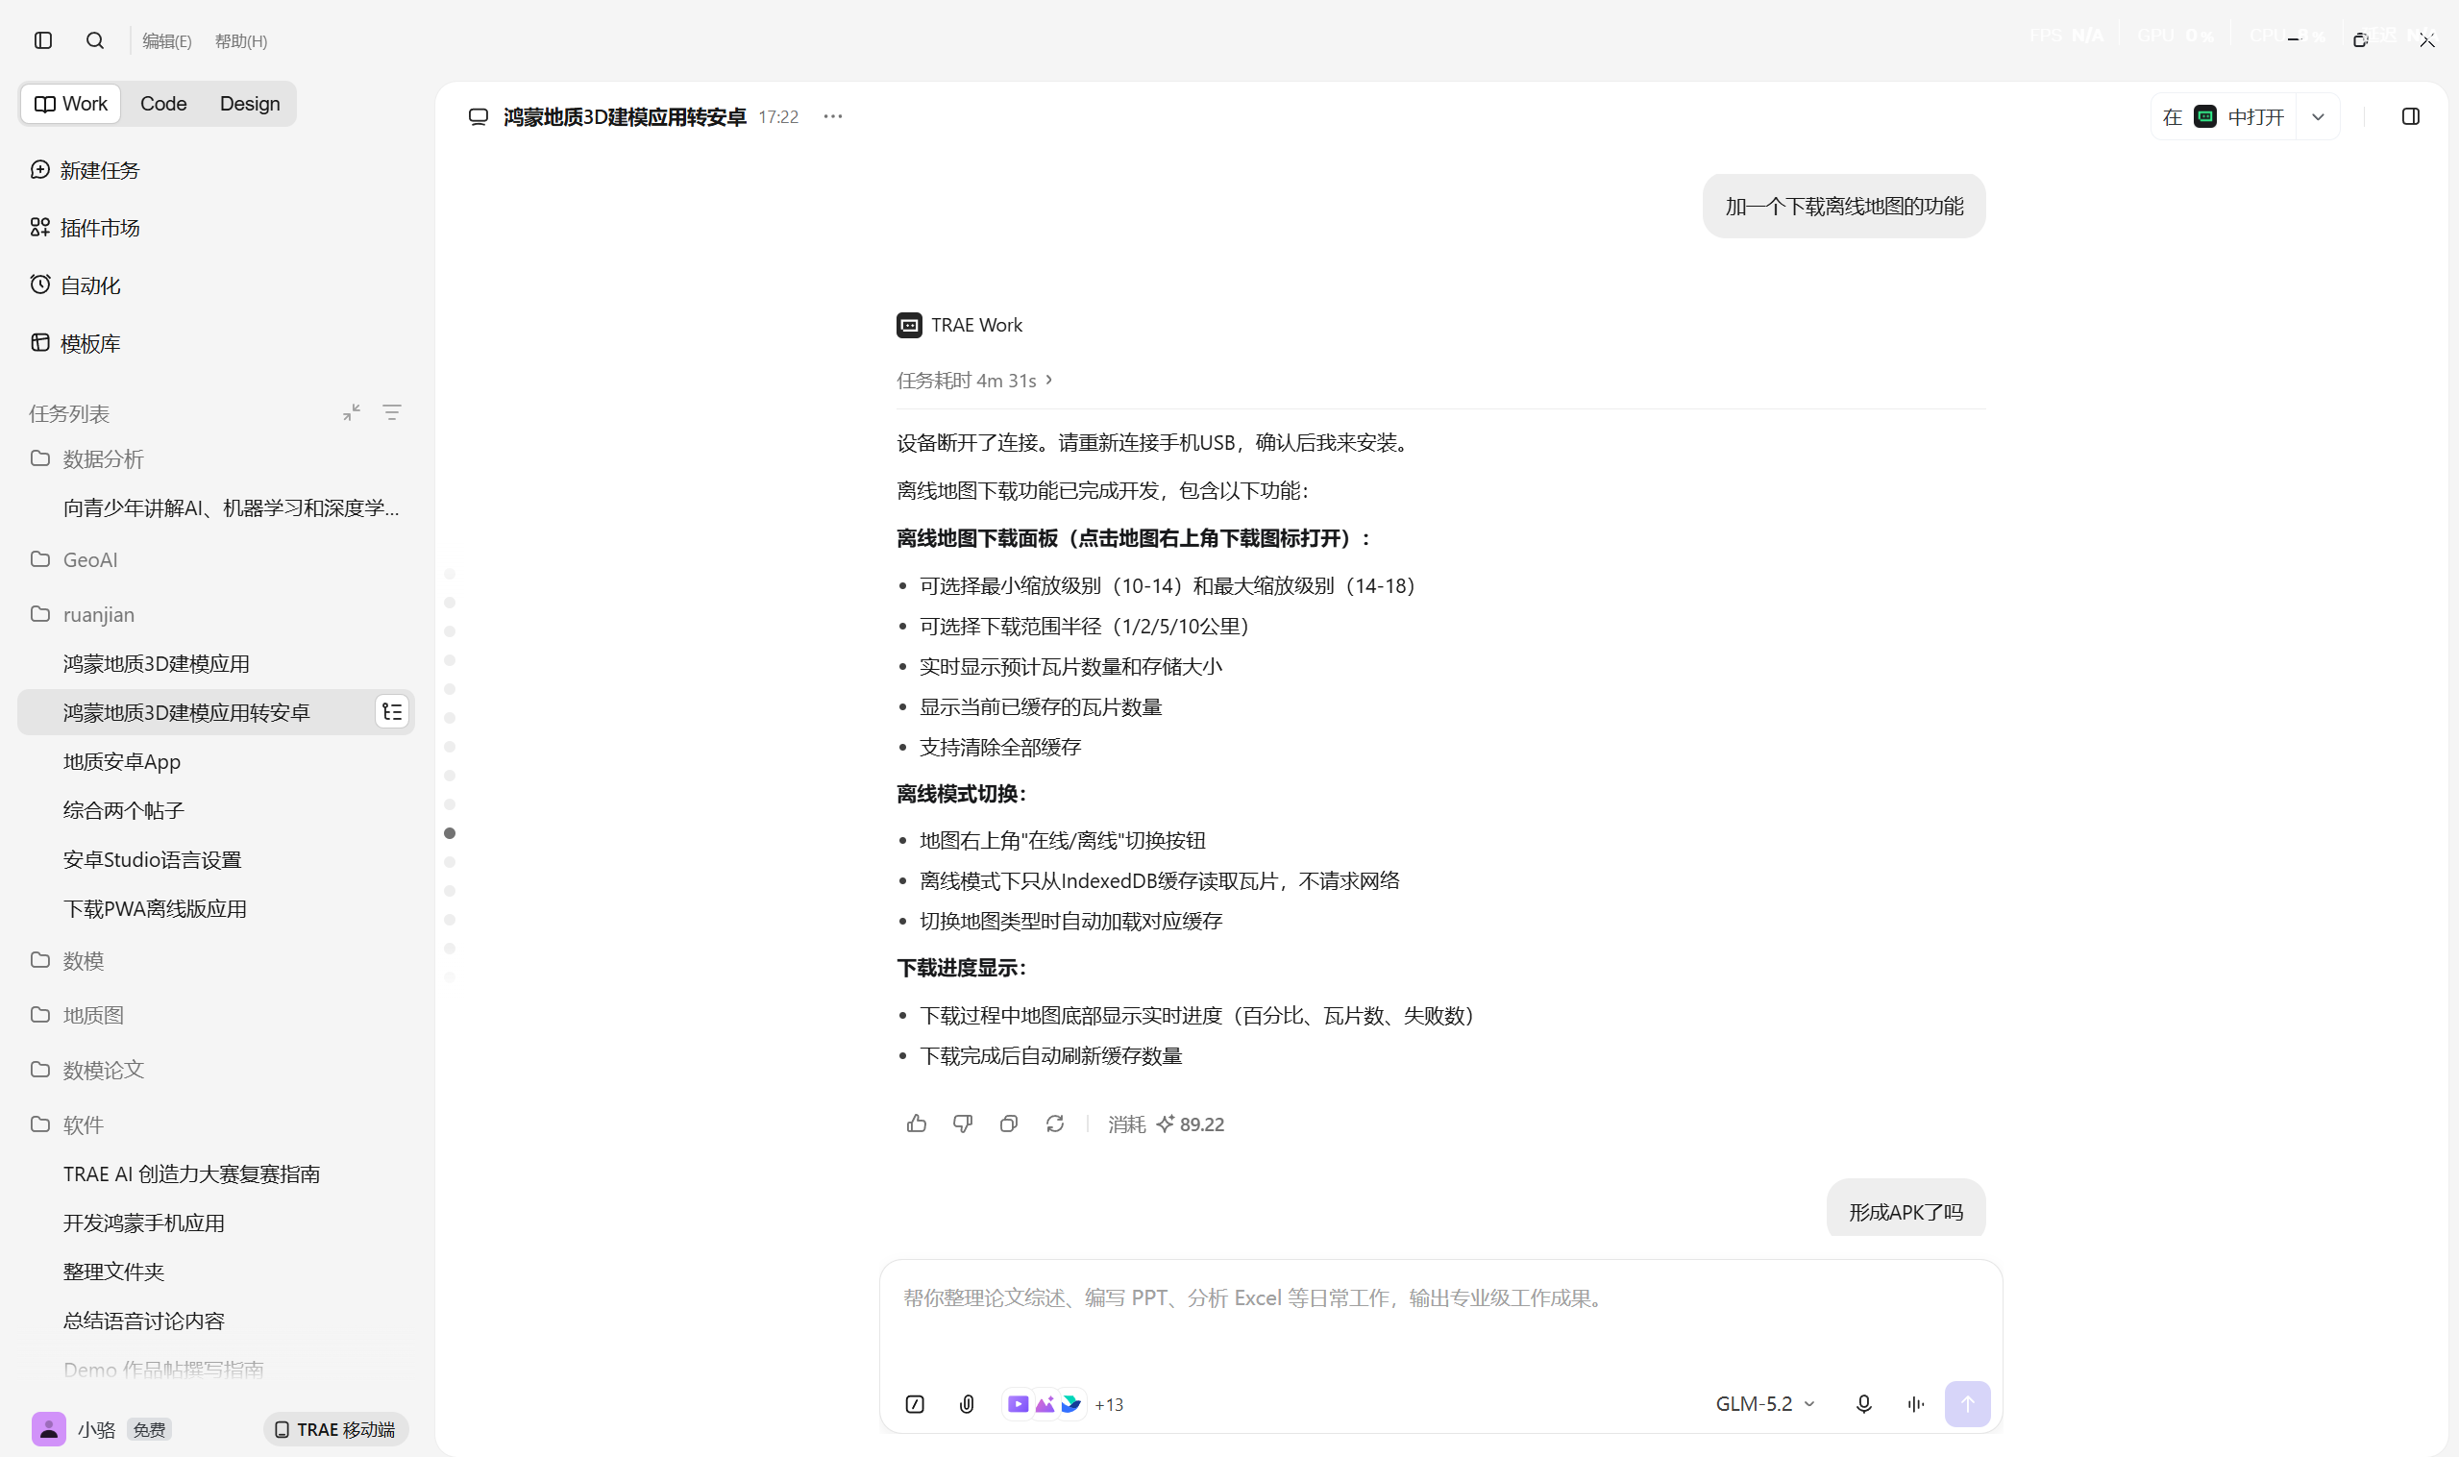
Task: Start dictation with the microphone icon
Action: 1863,1404
